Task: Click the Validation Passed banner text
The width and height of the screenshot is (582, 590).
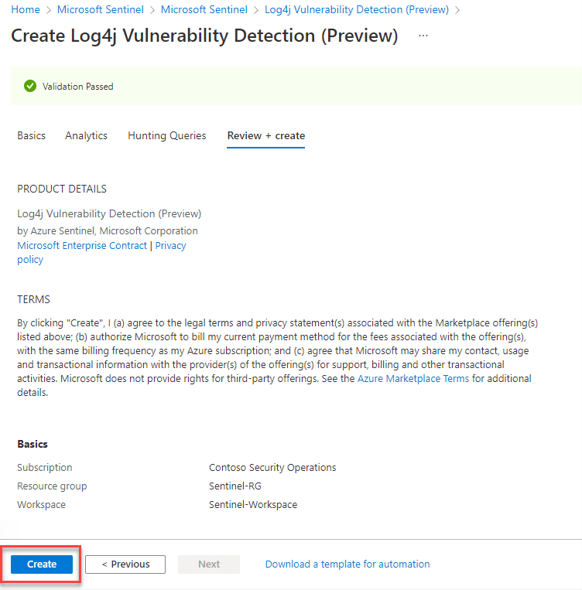Action: (x=77, y=87)
